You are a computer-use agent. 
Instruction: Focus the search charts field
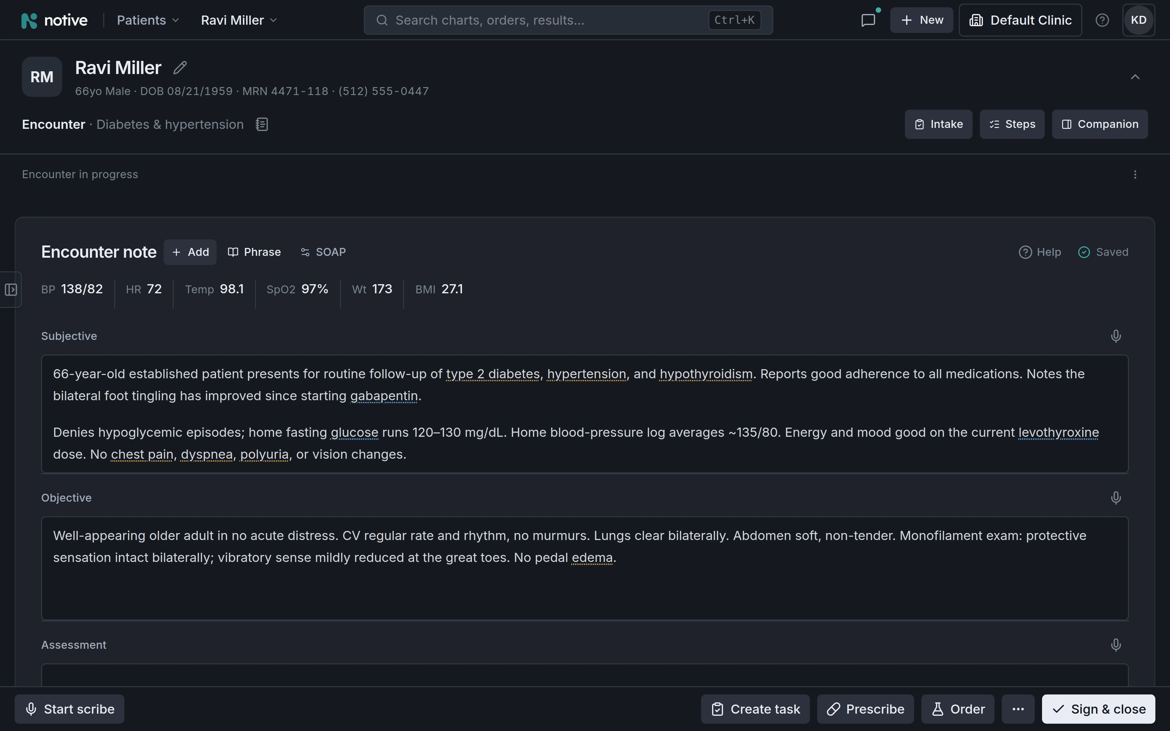[568, 20]
